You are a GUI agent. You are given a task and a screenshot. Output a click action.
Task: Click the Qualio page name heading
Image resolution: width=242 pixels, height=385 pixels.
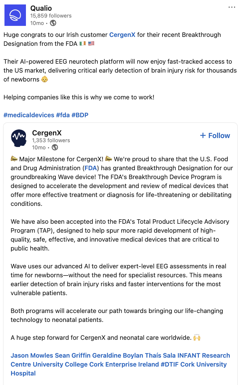pyautogui.click(x=41, y=8)
